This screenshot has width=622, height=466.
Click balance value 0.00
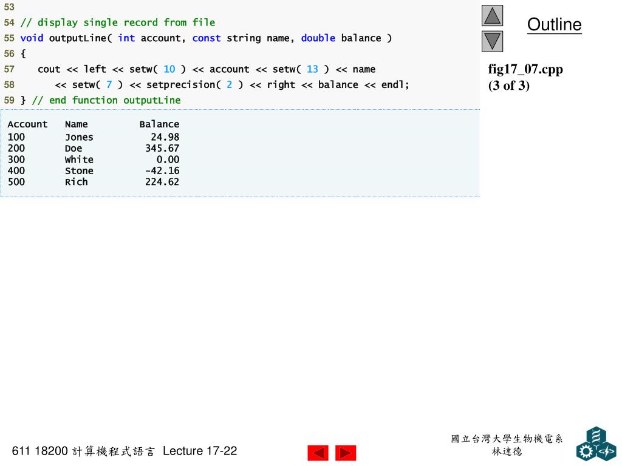[x=168, y=160]
